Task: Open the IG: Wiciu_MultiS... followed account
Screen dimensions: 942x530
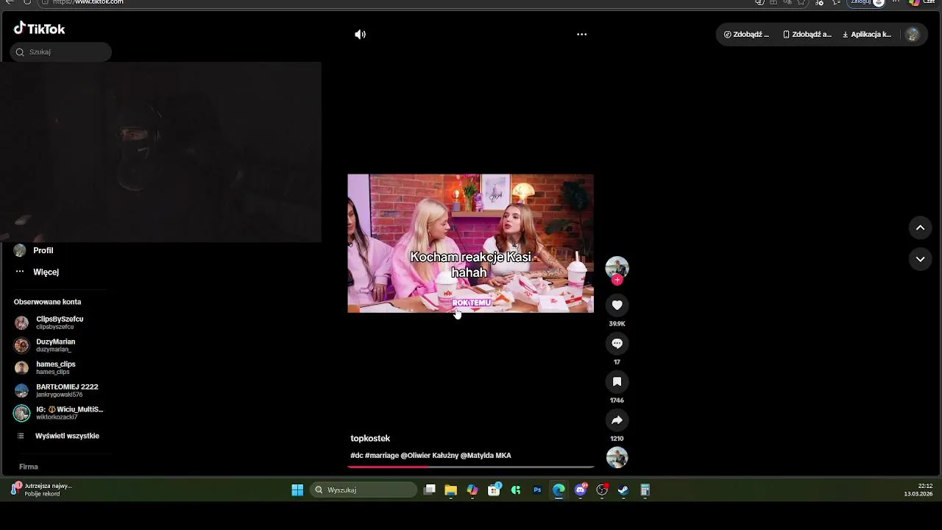Action: [x=59, y=413]
